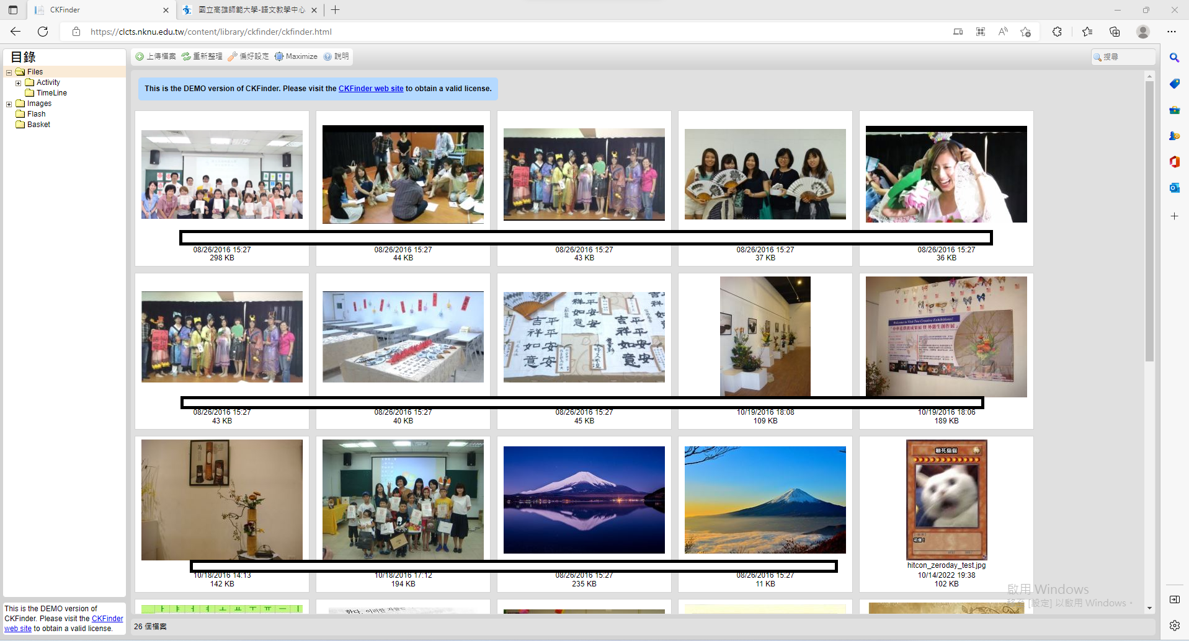Screen dimensions: 1189x641
Task: Open the preferences (偏好設定) toolbar button
Action: pyautogui.click(x=248, y=56)
